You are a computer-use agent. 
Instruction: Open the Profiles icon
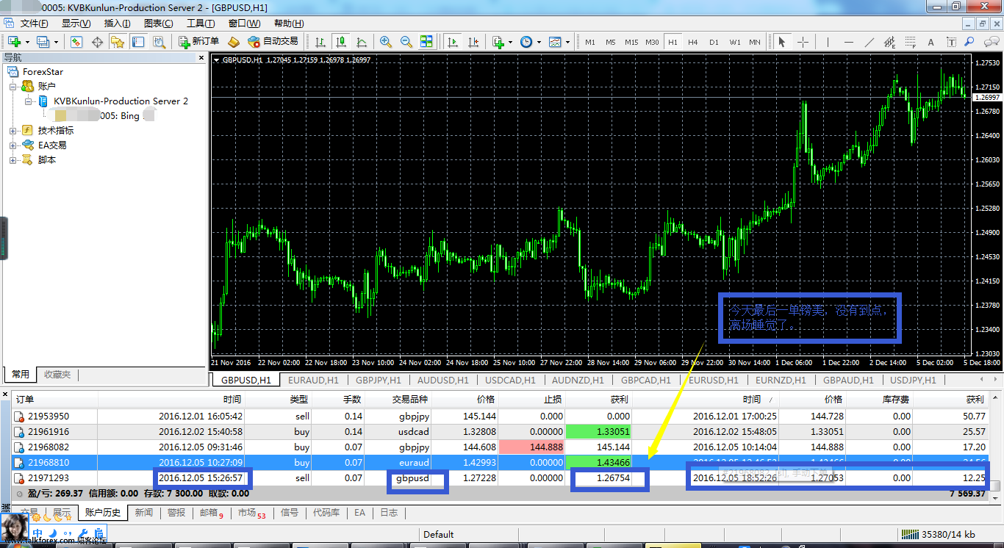coord(43,42)
